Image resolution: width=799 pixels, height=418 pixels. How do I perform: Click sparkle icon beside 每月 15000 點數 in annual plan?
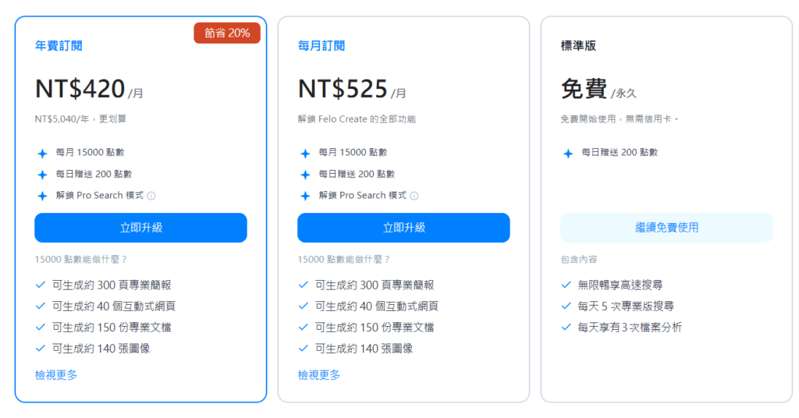point(42,154)
